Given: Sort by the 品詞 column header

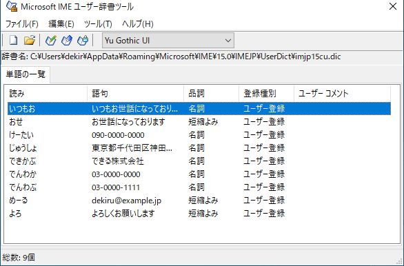Looking at the screenshot, I should coord(211,94).
